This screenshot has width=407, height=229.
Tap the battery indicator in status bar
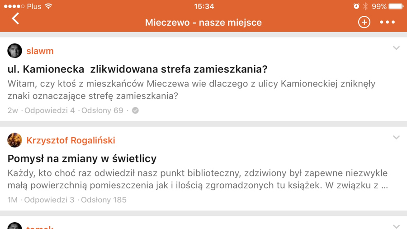[396, 6]
